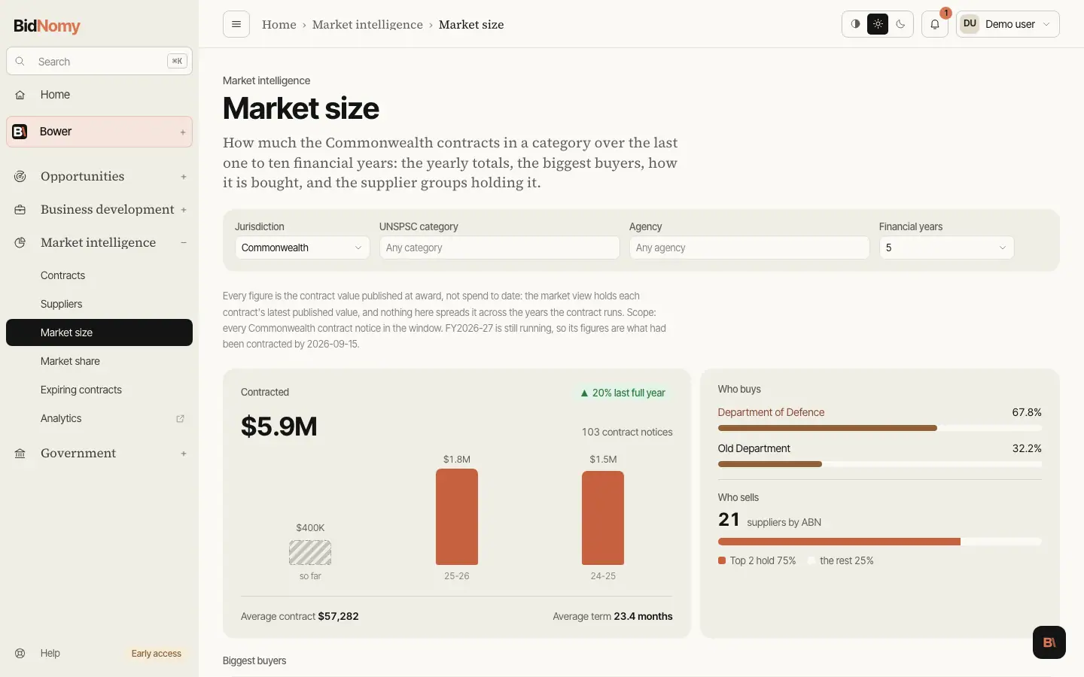Click the 24-25 bar in chart

point(603,518)
